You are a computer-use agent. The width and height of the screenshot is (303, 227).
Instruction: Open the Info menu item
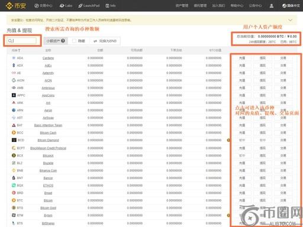click(111, 6)
